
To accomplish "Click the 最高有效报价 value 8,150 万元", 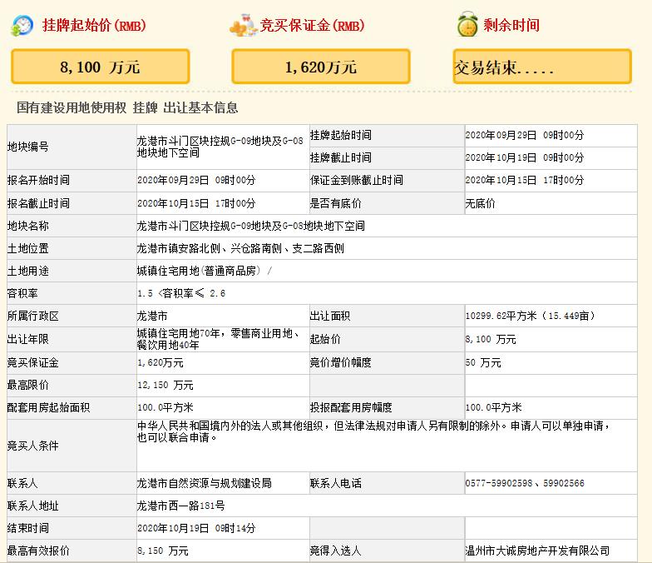I will point(163,551).
